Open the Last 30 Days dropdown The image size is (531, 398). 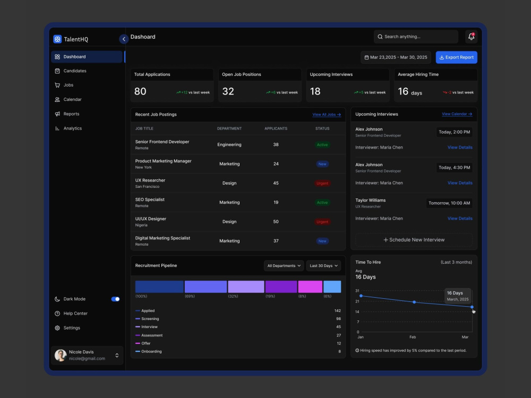324,266
